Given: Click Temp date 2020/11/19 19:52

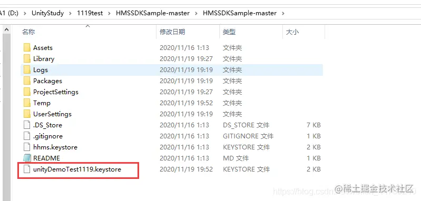Looking at the screenshot, I should point(187,103).
